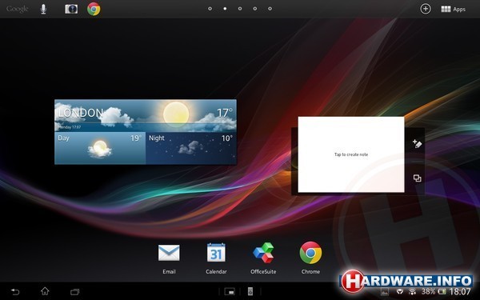Image resolution: width=480 pixels, height=300 pixels.
Task: Open the Apps drawer
Action: point(453,9)
